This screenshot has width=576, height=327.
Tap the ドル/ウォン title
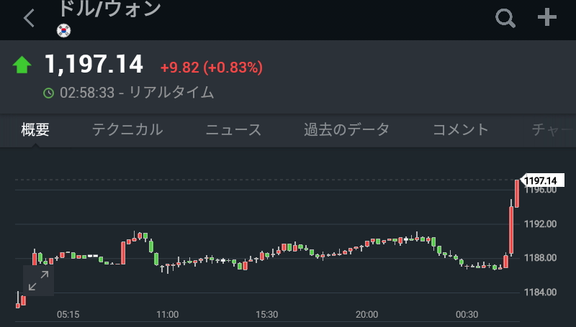(x=109, y=9)
